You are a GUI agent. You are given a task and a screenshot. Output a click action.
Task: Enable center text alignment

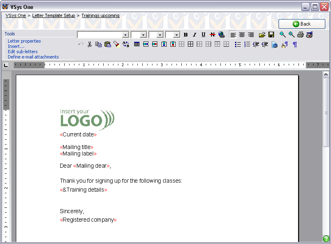coord(242,35)
